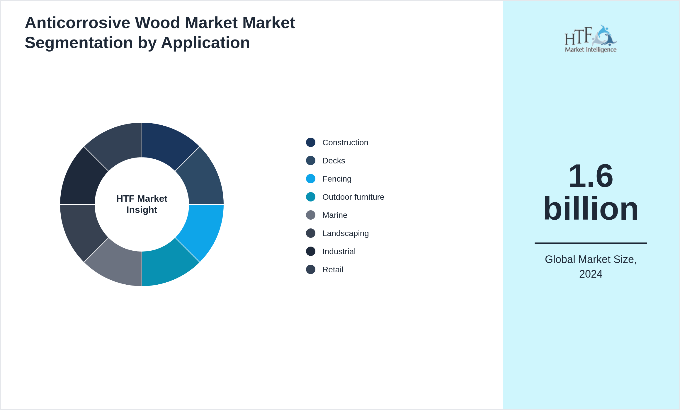
Task: Click the HTF Market Insight center label
Action: pyautogui.click(x=142, y=204)
